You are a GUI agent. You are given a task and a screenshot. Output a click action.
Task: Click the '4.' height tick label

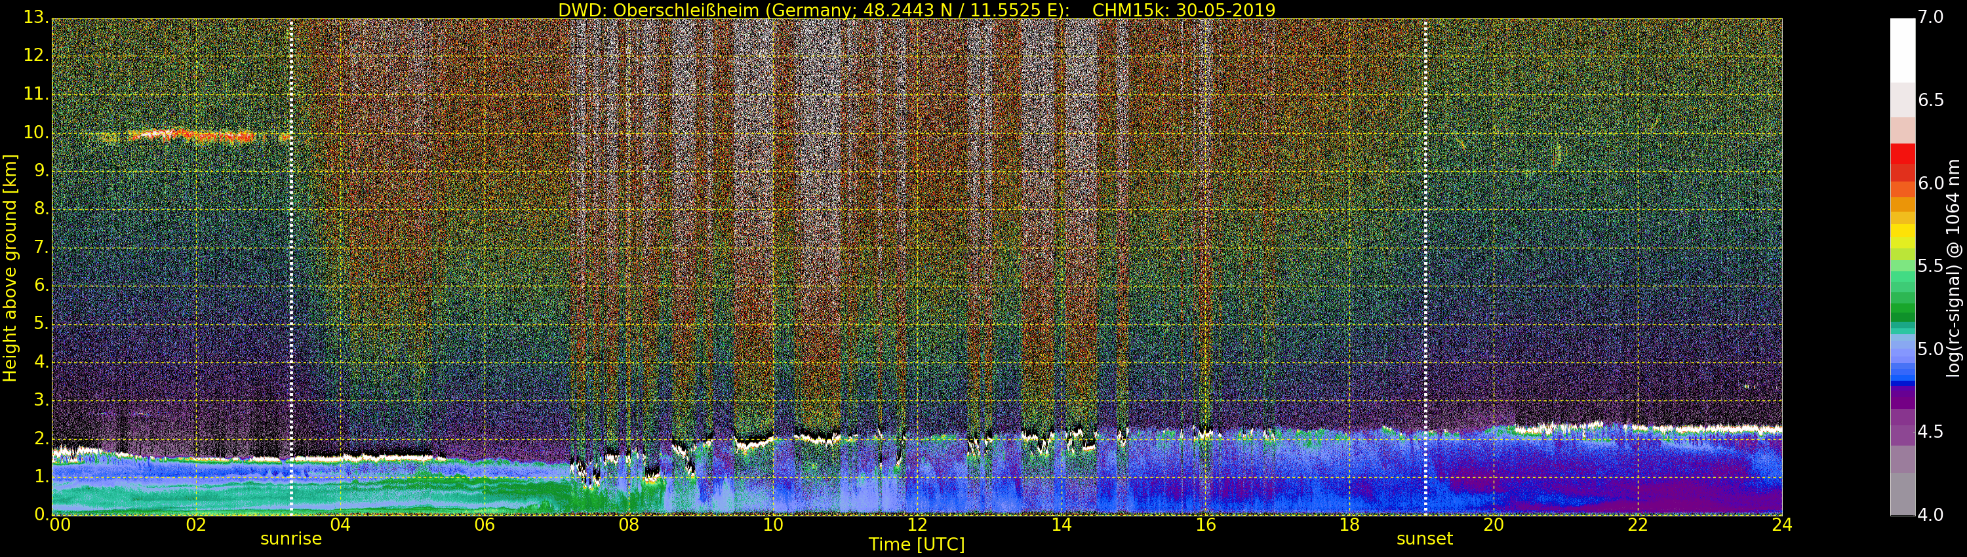pos(41,362)
